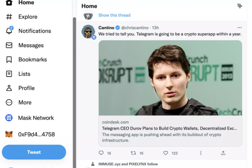This screenshot has width=252, height=168.
Task: Click Show this thread link
Action: click(x=114, y=15)
